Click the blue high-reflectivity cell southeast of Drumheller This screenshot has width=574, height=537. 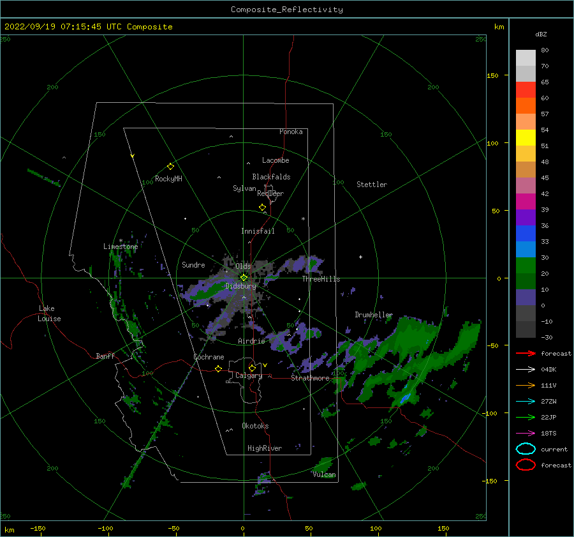(405, 398)
